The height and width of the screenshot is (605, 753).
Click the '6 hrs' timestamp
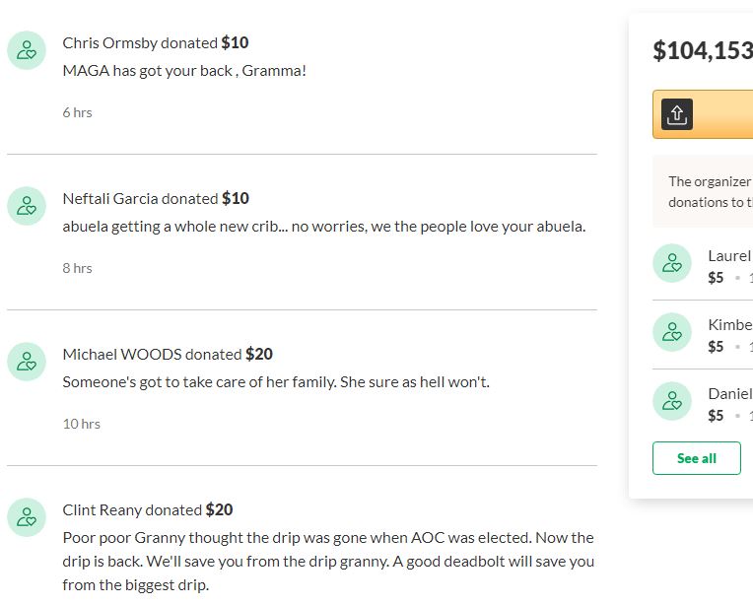tap(77, 112)
